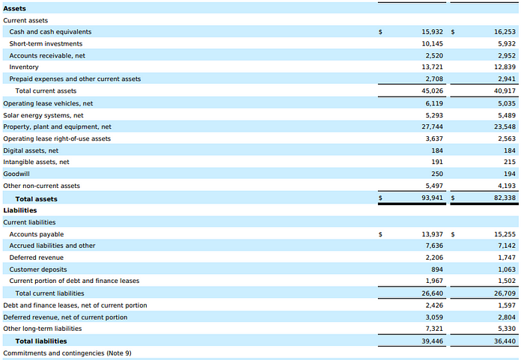Select 'Short-term investments' row label
The width and height of the screenshot is (524, 360).
pos(46,44)
